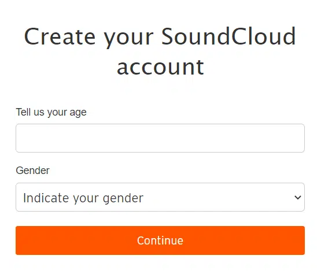
Task: Focus the age input field
Action: tap(160, 138)
